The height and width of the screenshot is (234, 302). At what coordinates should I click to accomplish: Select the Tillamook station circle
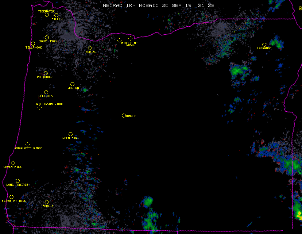[33, 43]
